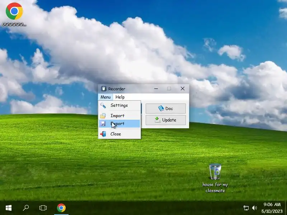Switch to Chrome in the taskbar

[61, 208]
